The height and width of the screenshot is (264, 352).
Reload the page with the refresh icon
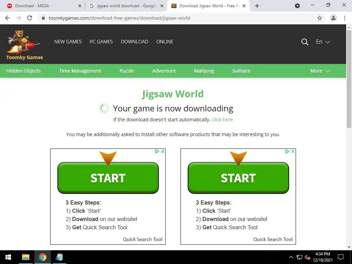click(x=30, y=18)
